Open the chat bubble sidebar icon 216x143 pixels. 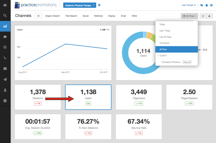(5, 37)
